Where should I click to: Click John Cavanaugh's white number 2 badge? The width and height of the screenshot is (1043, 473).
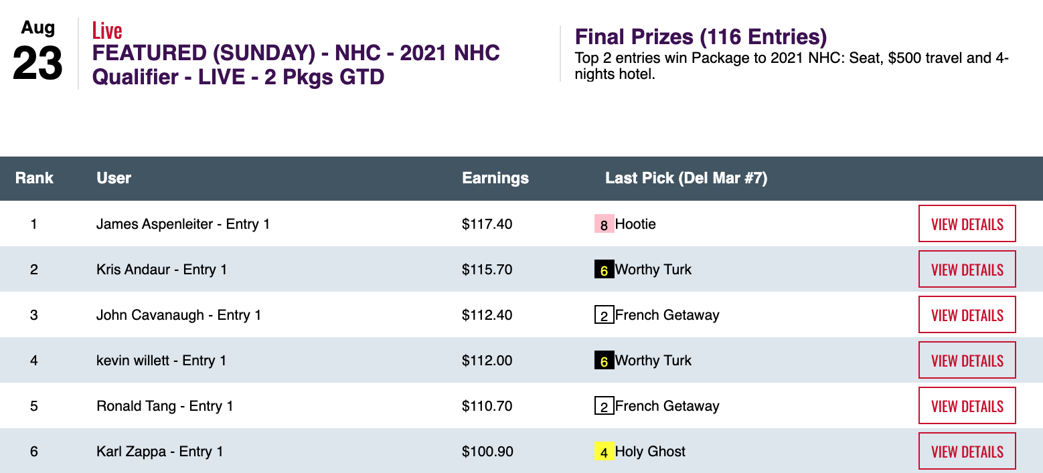(x=604, y=315)
